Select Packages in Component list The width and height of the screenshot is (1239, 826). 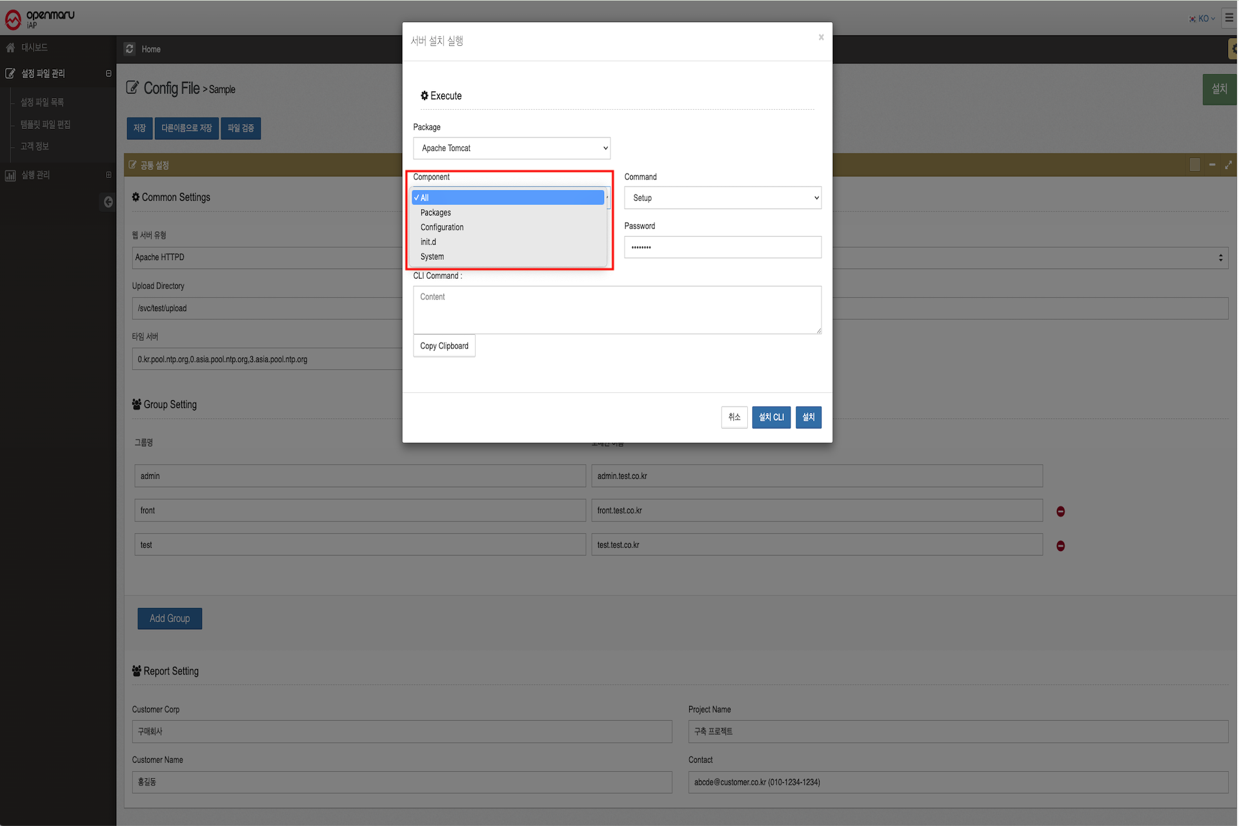pyautogui.click(x=436, y=212)
